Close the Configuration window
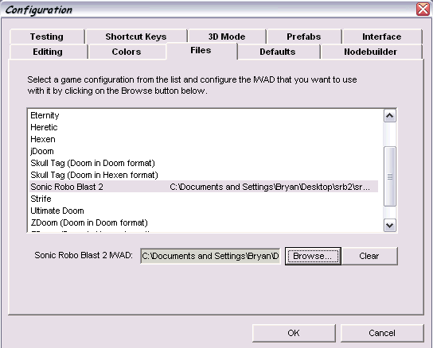The height and width of the screenshot is (348, 433). [423, 9]
